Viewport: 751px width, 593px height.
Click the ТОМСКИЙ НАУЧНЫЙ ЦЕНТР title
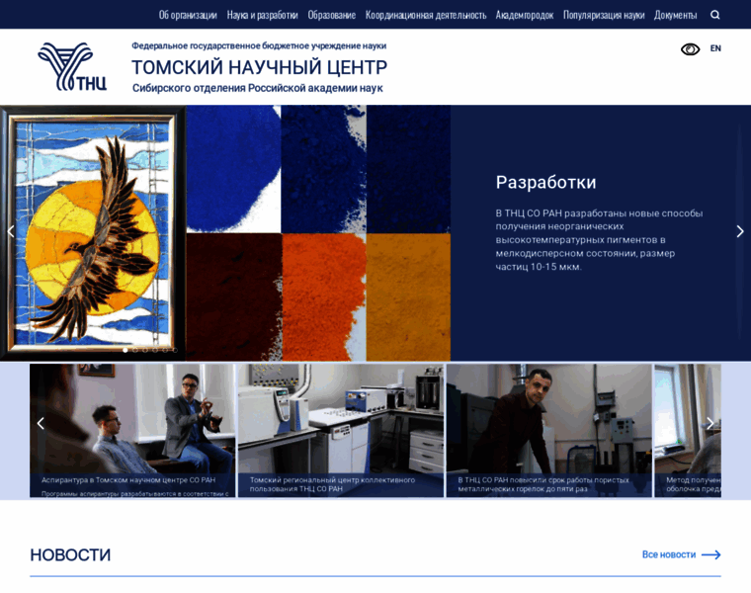click(259, 67)
